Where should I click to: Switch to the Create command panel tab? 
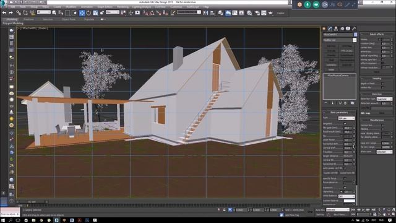tap(324, 28)
